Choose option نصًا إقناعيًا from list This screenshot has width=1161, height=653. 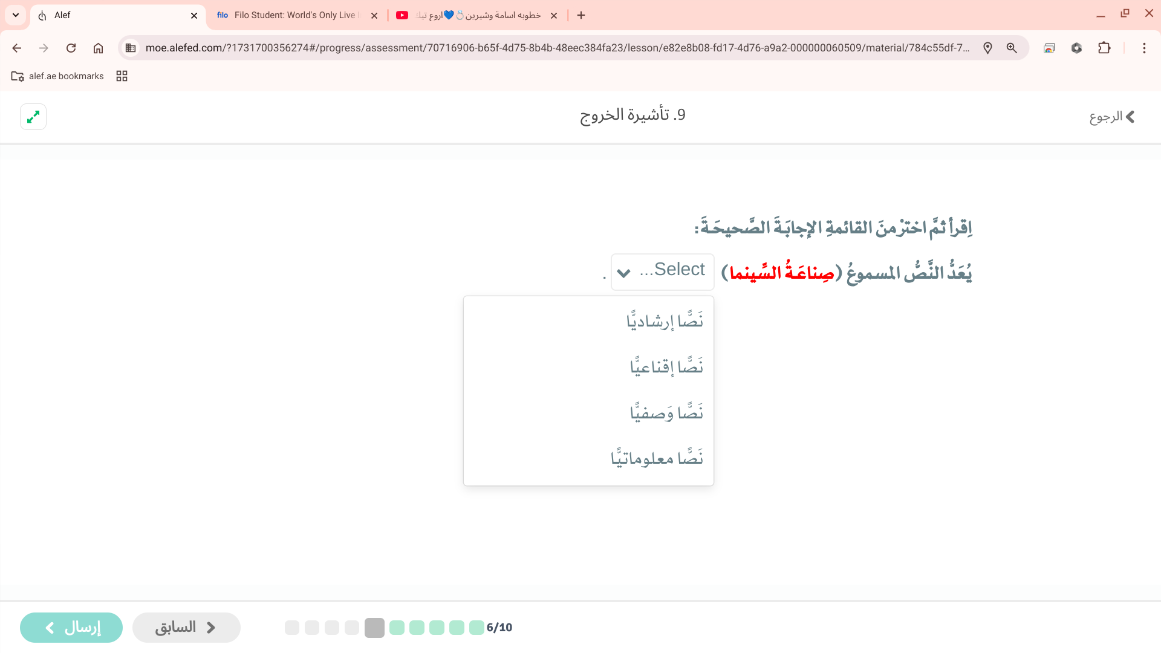(666, 366)
